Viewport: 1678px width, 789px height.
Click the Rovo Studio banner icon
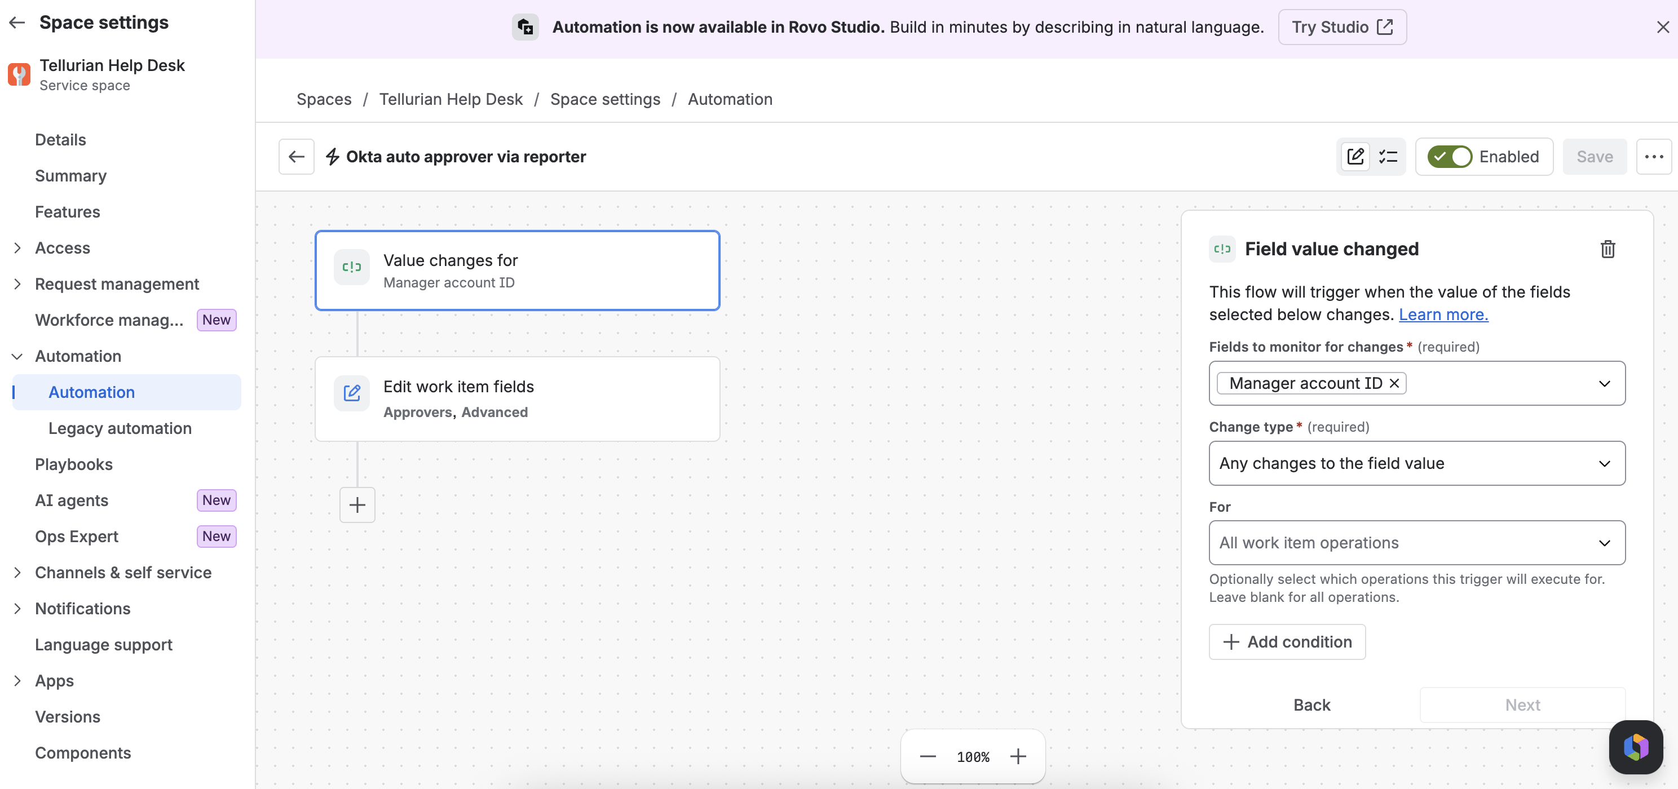[525, 26]
